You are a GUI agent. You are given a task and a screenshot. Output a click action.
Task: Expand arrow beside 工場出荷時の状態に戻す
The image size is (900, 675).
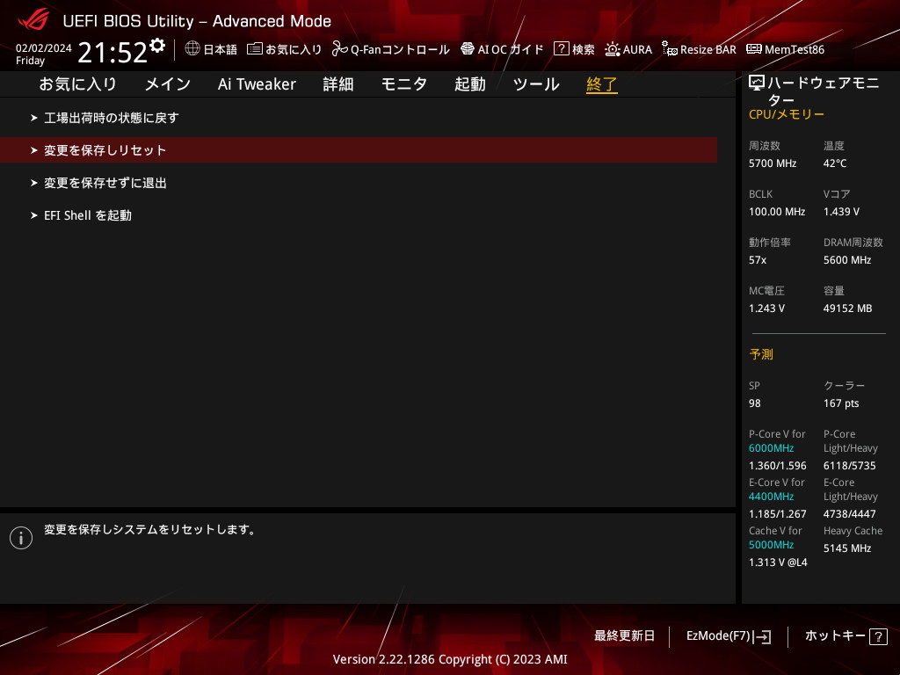click(34, 118)
